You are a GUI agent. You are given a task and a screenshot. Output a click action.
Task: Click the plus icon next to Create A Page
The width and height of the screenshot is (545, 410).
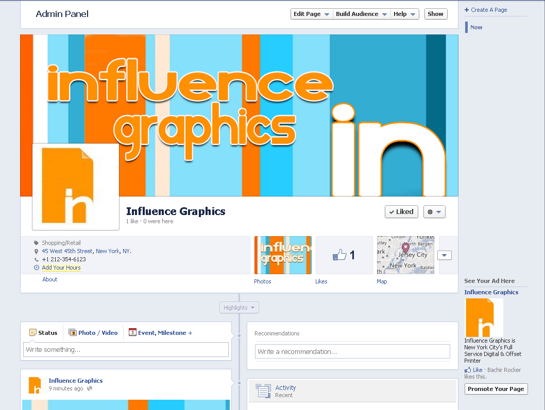pyautogui.click(x=467, y=10)
